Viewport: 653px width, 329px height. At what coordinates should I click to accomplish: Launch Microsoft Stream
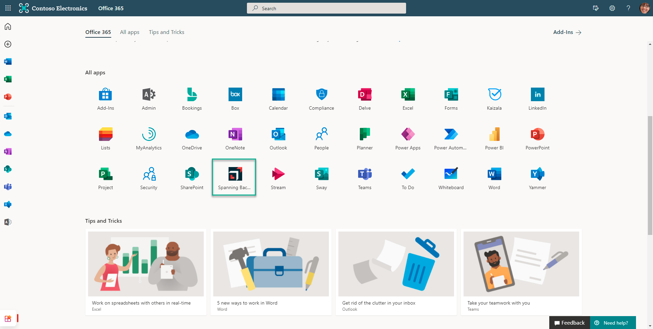click(278, 178)
